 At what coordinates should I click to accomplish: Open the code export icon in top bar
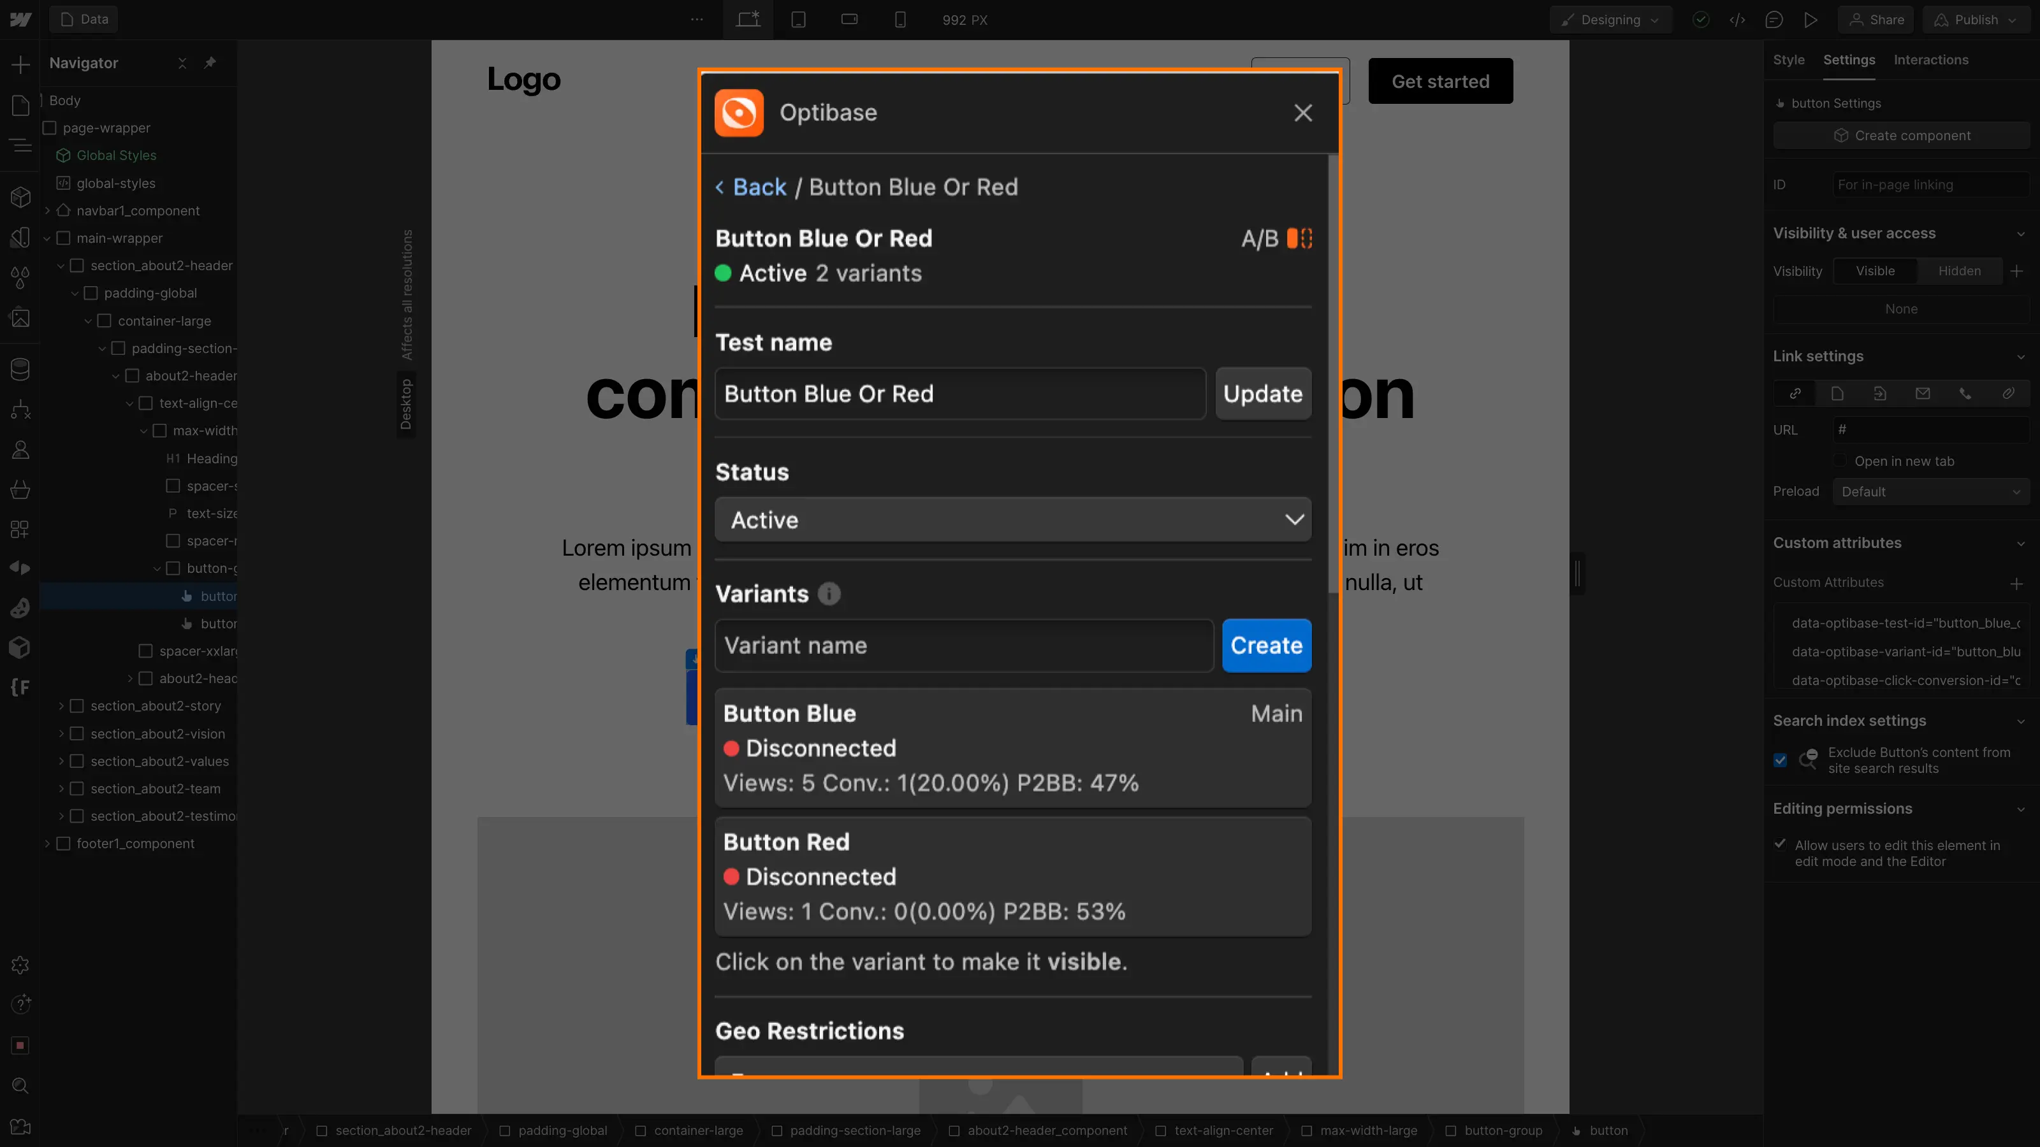point(1737,20)
